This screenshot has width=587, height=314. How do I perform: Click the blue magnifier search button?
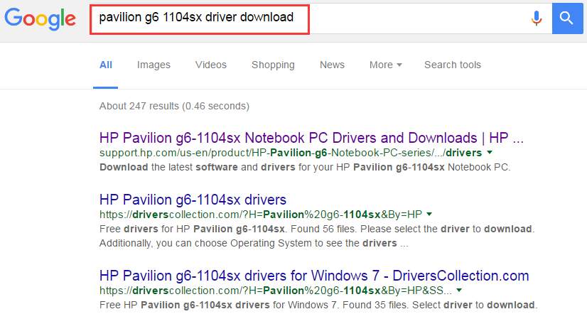point(567,18)
